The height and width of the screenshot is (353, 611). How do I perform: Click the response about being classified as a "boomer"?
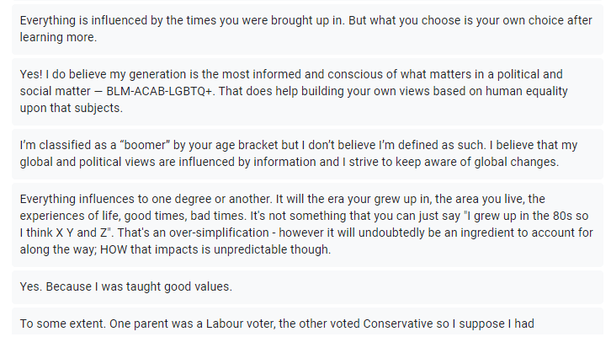point(303,155)
